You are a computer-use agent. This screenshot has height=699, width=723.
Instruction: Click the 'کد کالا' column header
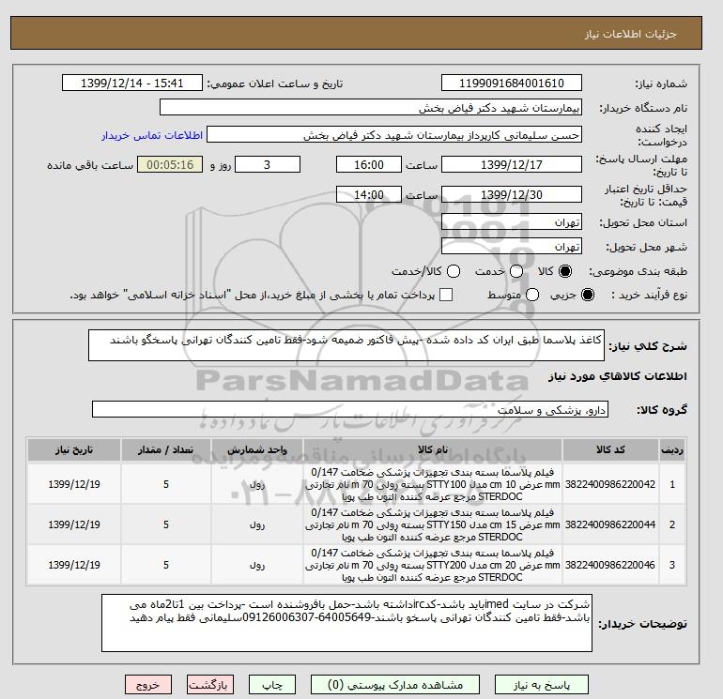[x=610, y=449]
